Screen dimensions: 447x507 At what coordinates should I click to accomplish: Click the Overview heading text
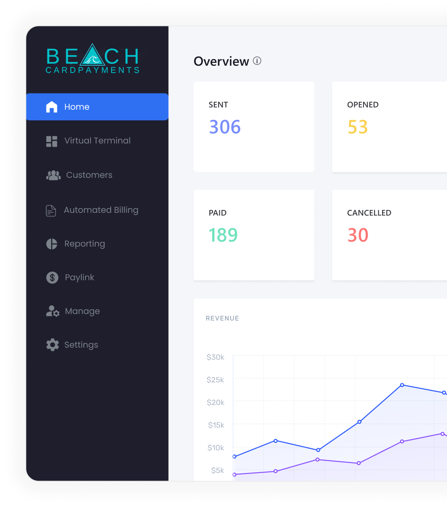coord(221,62)
